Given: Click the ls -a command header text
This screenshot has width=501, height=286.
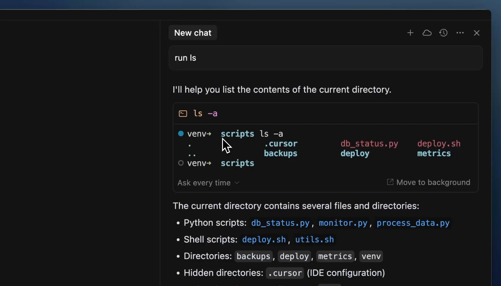Looking at the screenshot, I should [x=205, y=114].
